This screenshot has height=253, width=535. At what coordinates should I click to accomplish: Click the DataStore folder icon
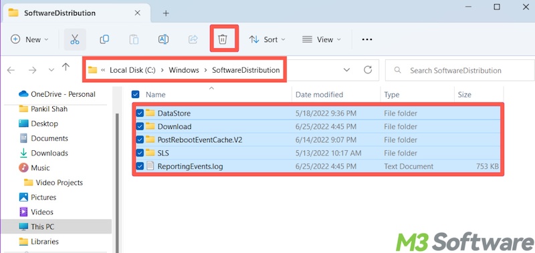pyautogui.click(x=150, y=113)
